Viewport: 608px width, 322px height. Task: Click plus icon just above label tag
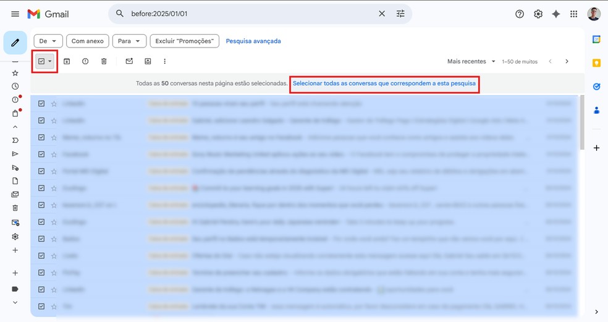tap(15, 273)
